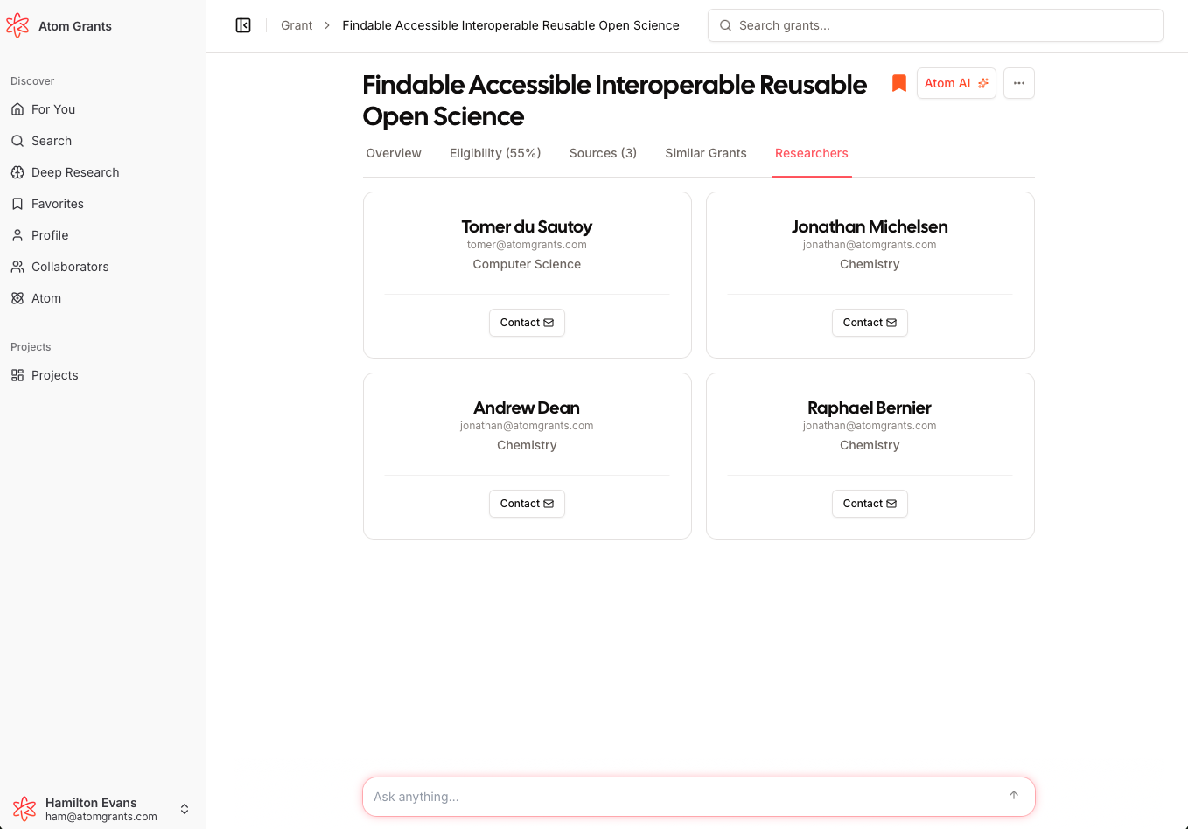This screenshot has height=829, width=1188.
Task: Click the Atom AI button
Action: [x=955, y=83]
